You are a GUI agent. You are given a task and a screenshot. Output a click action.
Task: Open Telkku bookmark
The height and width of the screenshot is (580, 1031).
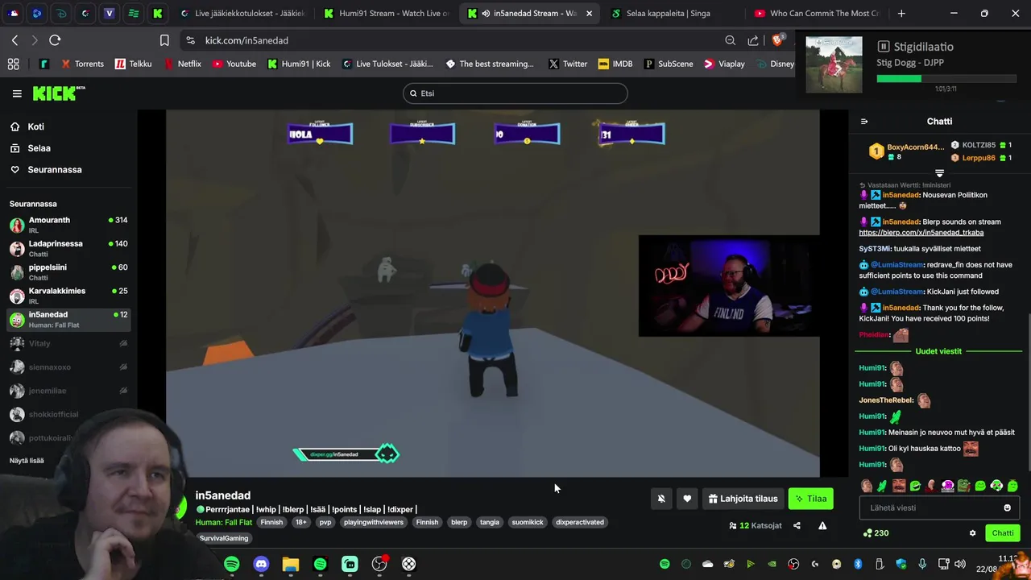tap(133, 64)
